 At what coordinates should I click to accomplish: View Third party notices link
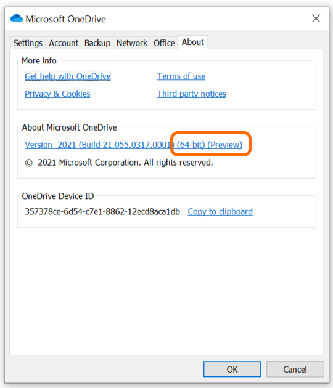(192, 94)
